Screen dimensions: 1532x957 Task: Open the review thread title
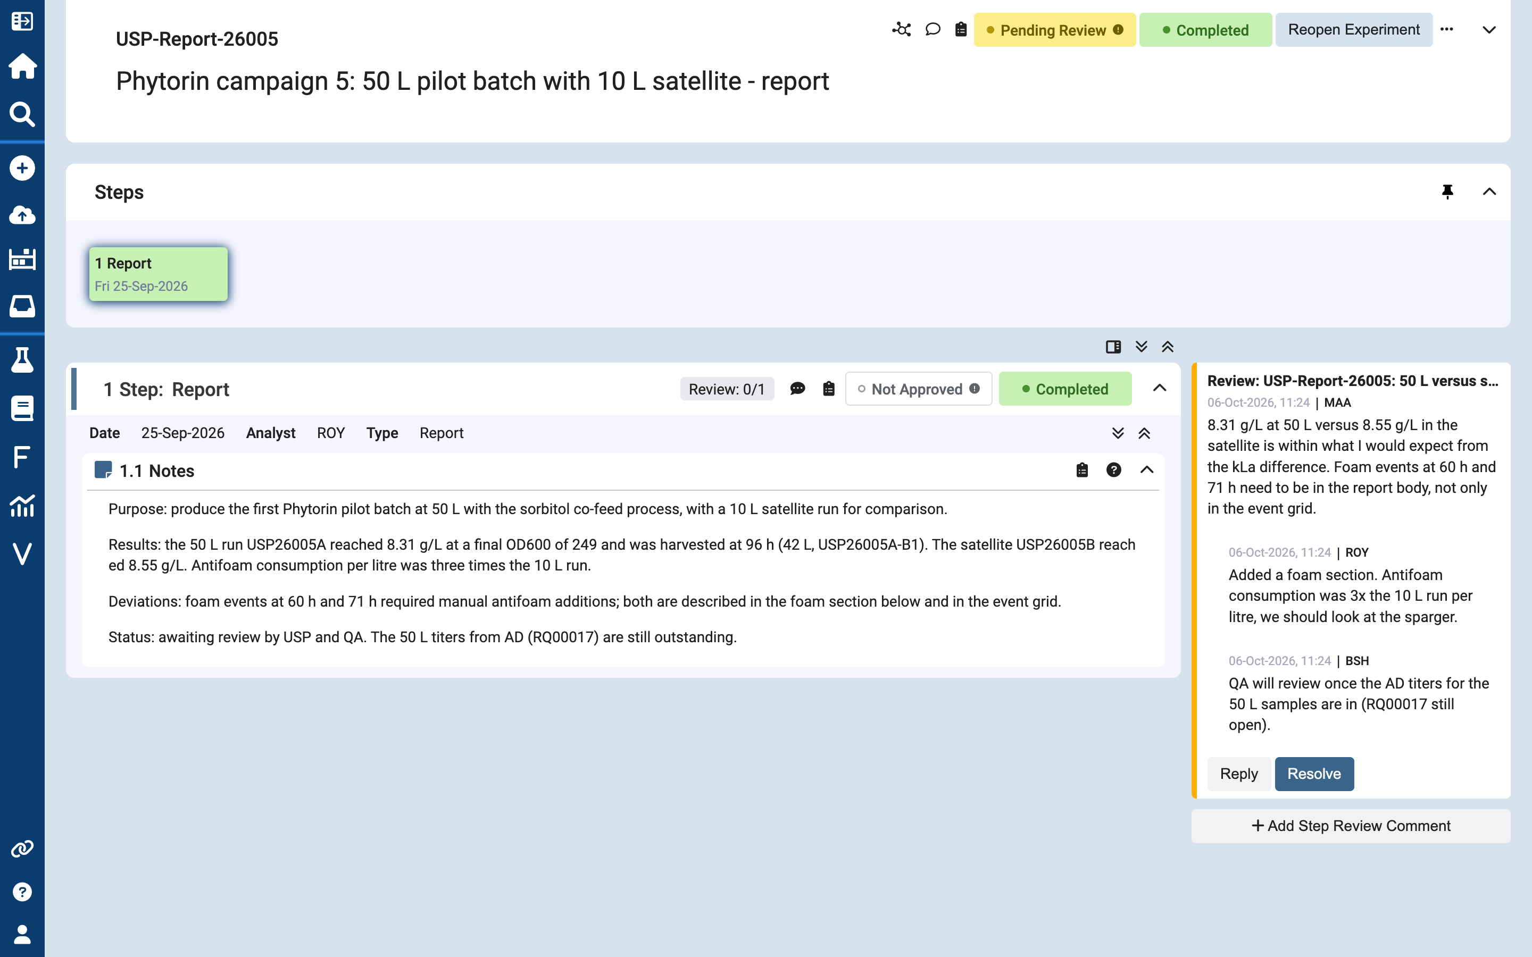point(1353,381)
